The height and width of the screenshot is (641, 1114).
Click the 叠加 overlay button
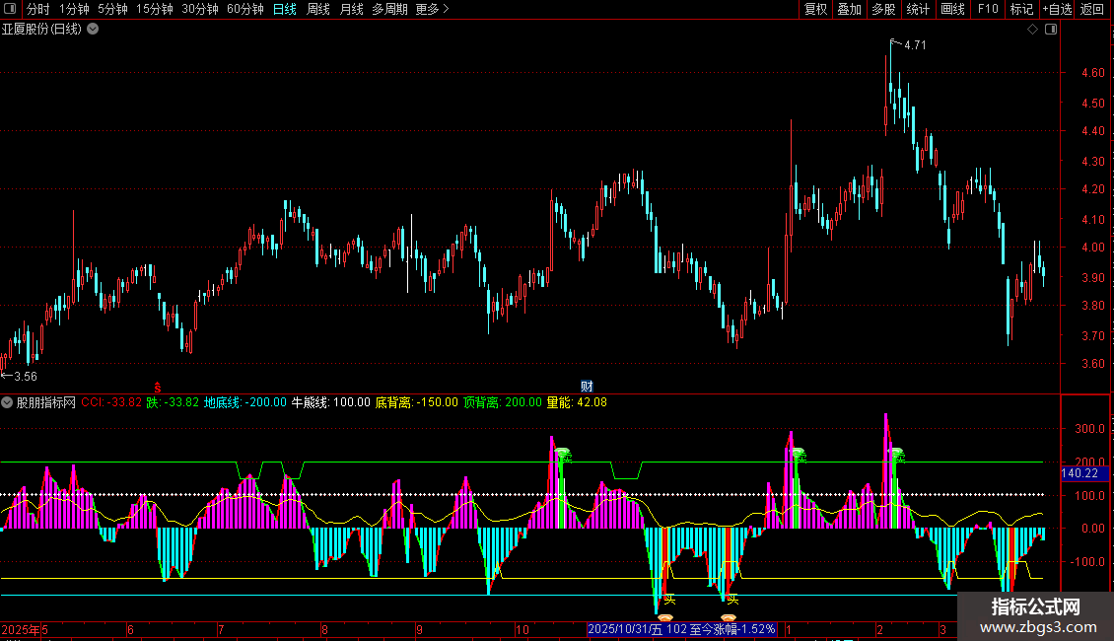point(849,9)
